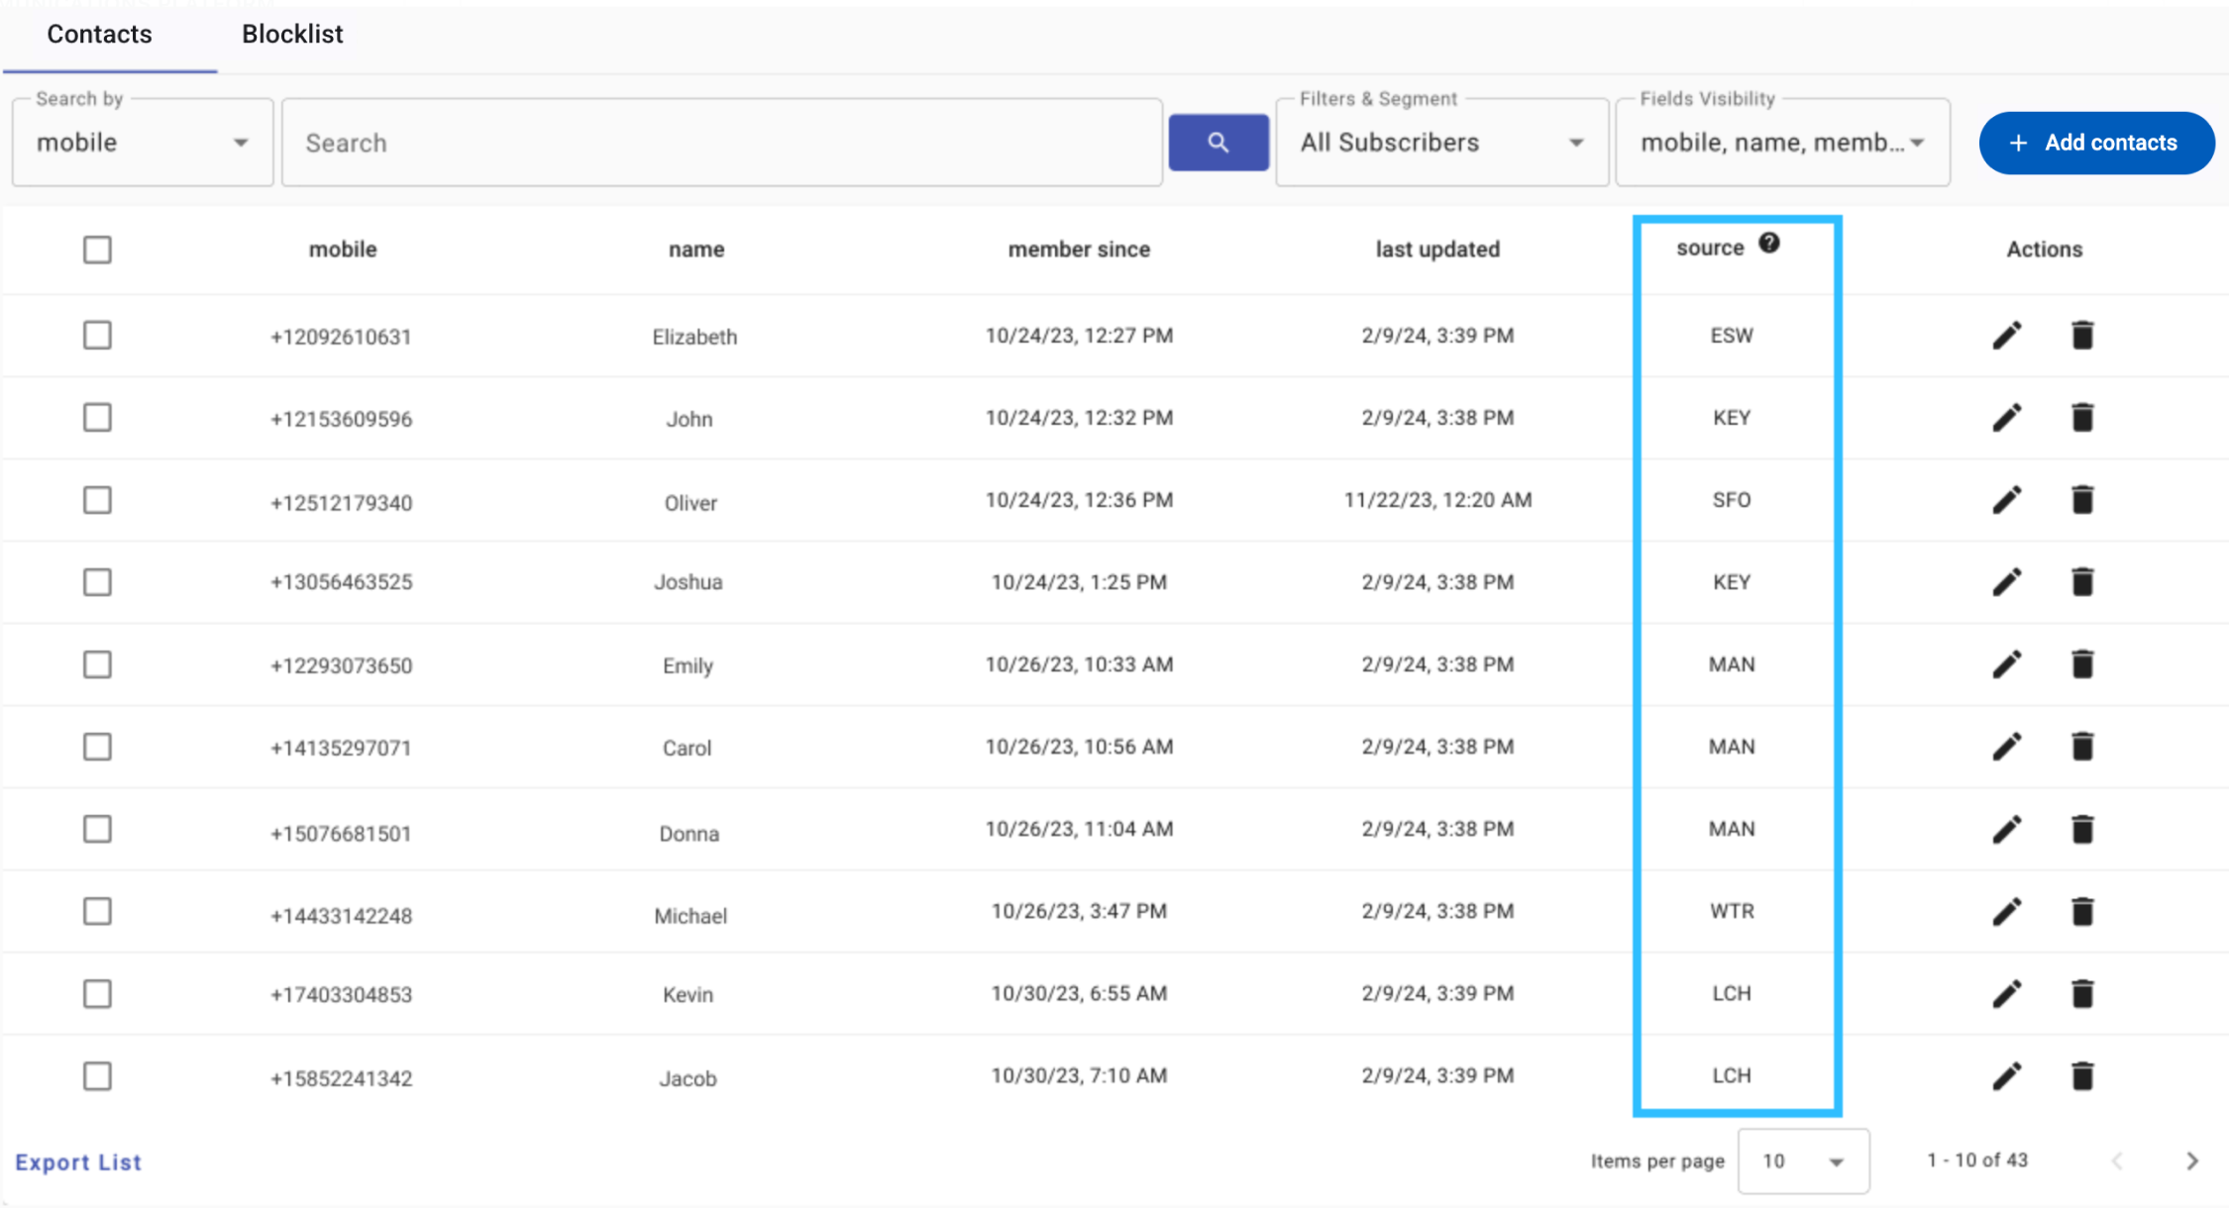Viewport: 2229px width, 1208px height.
Task: Select the checkbox for Kevin's row
Action: pyautogui.click(x=97, y=993)
